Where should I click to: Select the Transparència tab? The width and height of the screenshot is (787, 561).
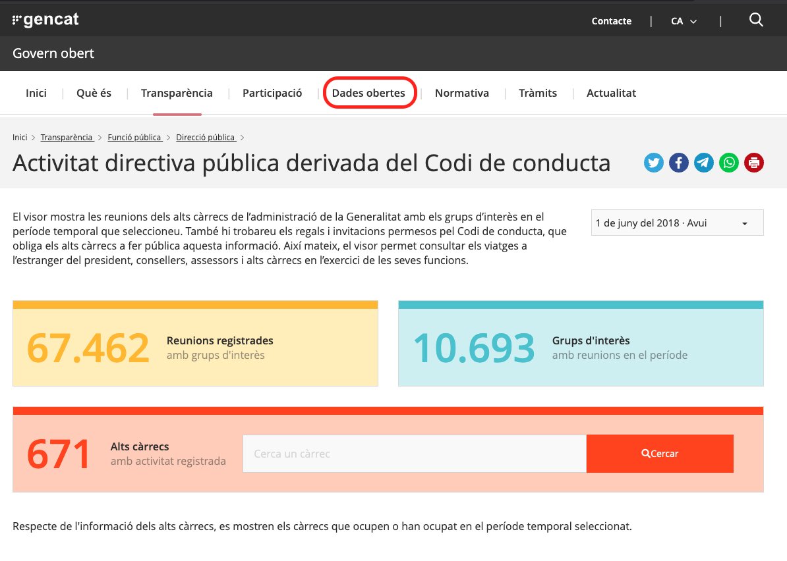click(x=177, y=93)
